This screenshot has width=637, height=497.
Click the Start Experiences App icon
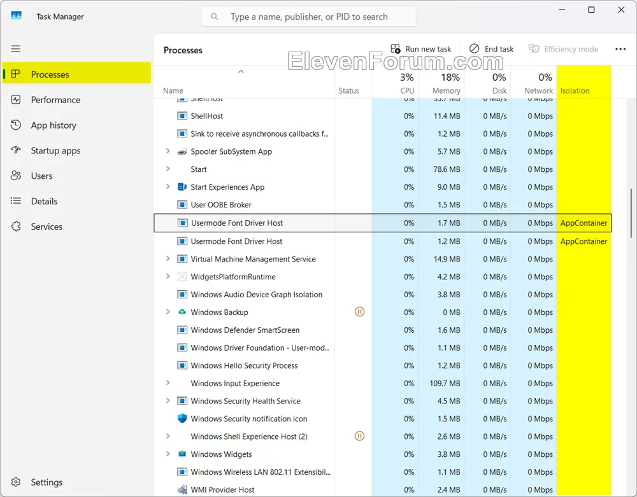click(182, 187)
